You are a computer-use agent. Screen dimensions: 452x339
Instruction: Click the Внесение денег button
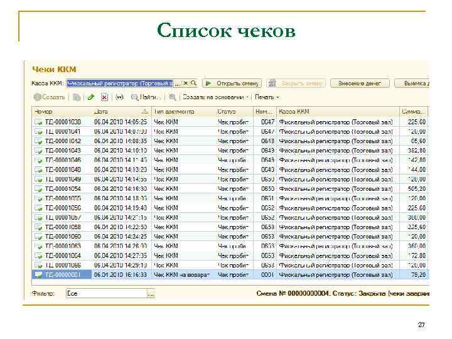360,83
